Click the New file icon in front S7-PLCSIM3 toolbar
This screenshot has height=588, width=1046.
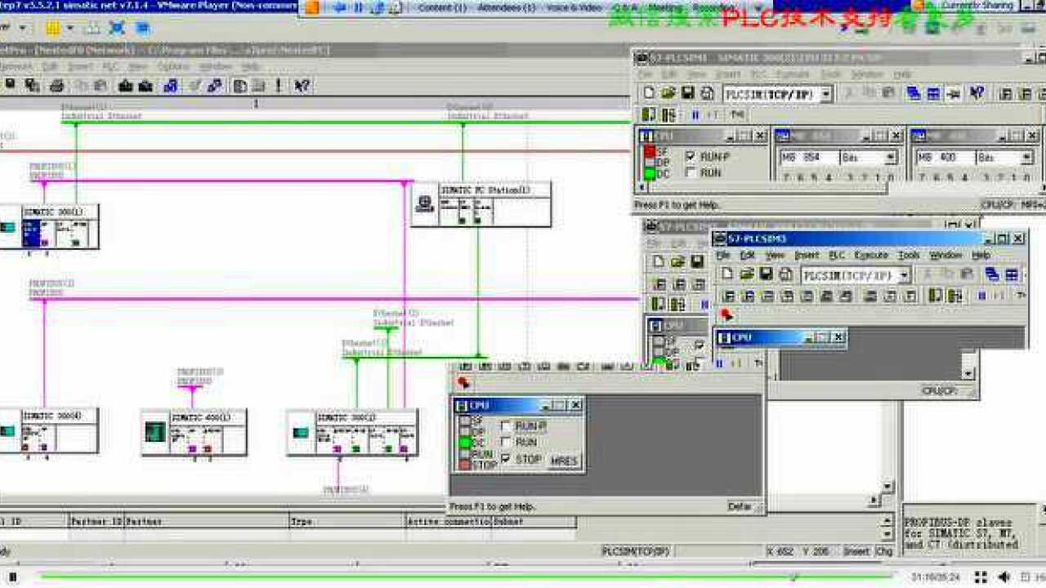[727, 275]
